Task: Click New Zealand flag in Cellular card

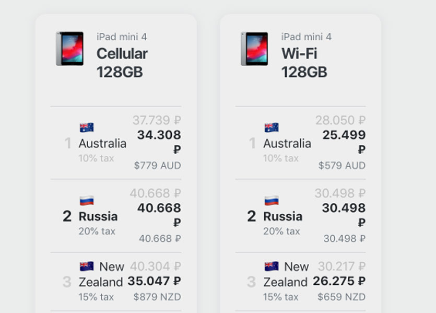Action: click(x=87, y=266)
